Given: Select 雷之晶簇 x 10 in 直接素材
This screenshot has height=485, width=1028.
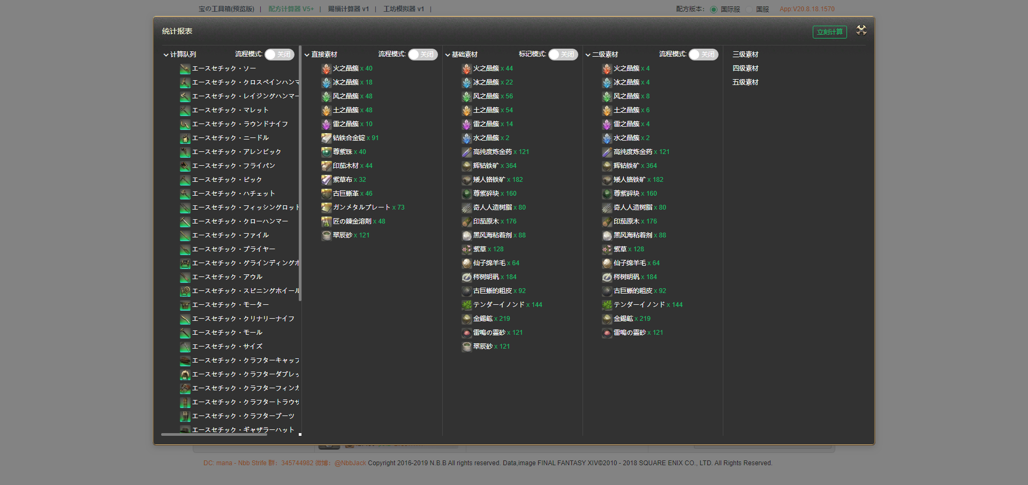Looking at the screenshot, I should click(x=346, y=124).
